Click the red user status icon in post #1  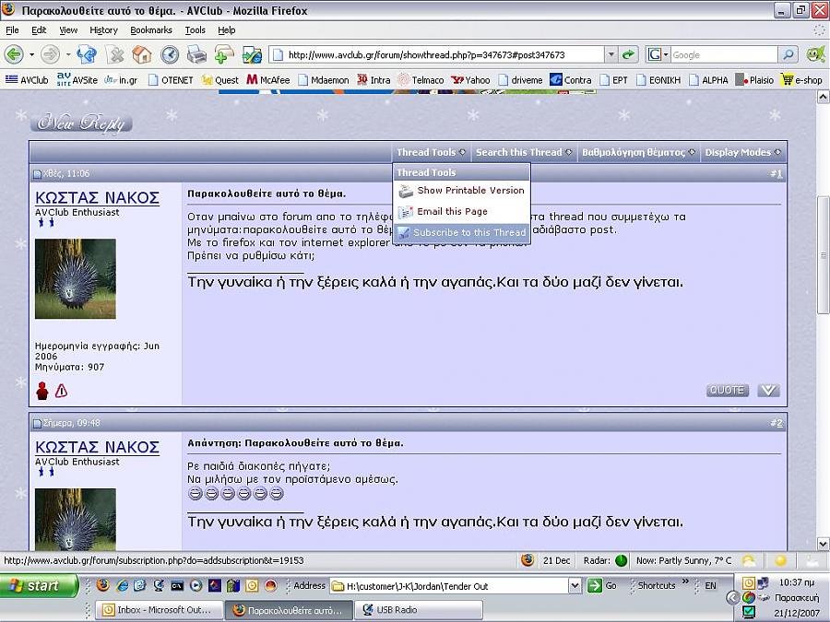point(42,391)
